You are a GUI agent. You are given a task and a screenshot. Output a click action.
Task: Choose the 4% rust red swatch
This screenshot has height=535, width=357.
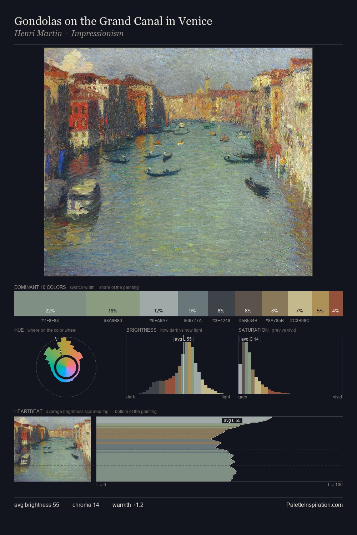click(336, 304)
